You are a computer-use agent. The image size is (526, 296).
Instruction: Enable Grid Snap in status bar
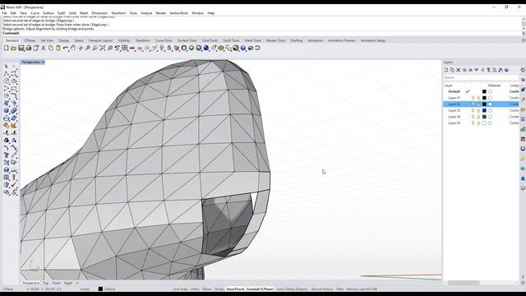coord(180,289)
